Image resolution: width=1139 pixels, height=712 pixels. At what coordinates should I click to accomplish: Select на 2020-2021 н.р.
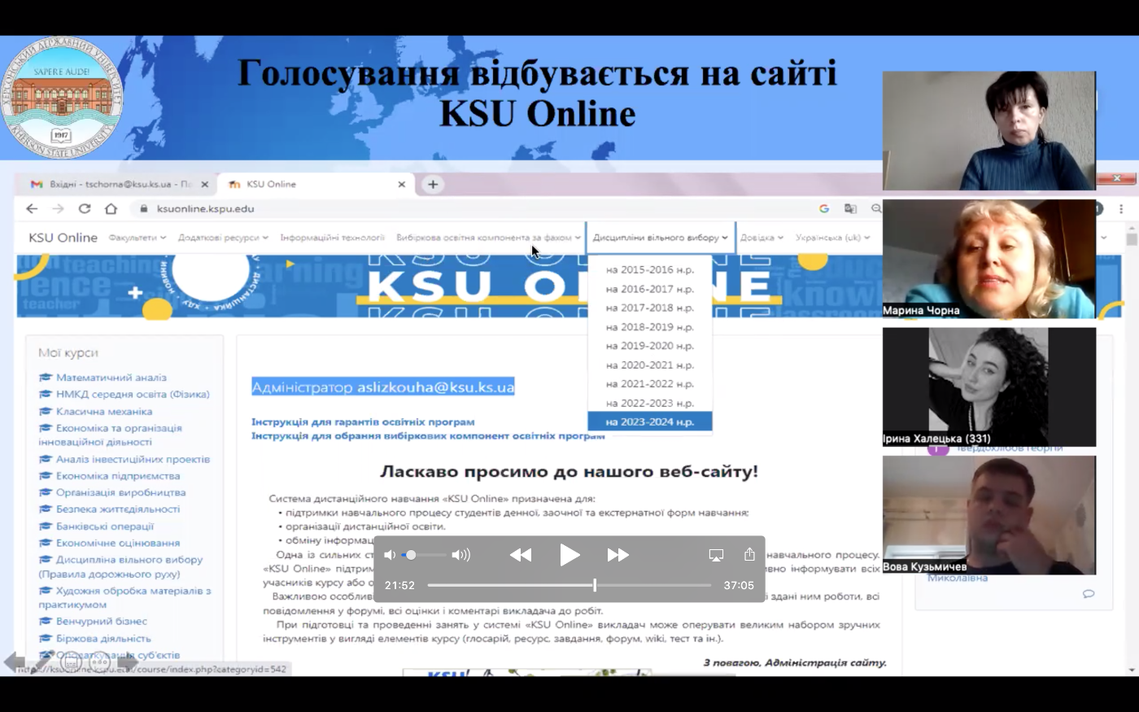(x=650, y=365)
